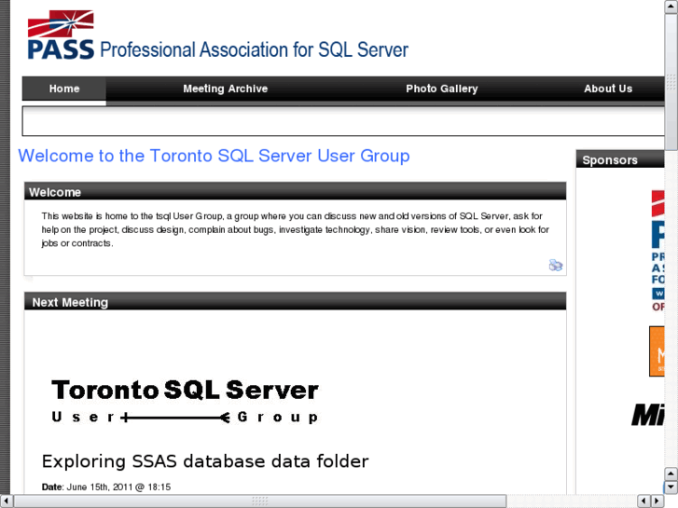Screen dimensions: 678x508
Task: Click the PASS logo in the header
Action: click(x=61, y=35)
